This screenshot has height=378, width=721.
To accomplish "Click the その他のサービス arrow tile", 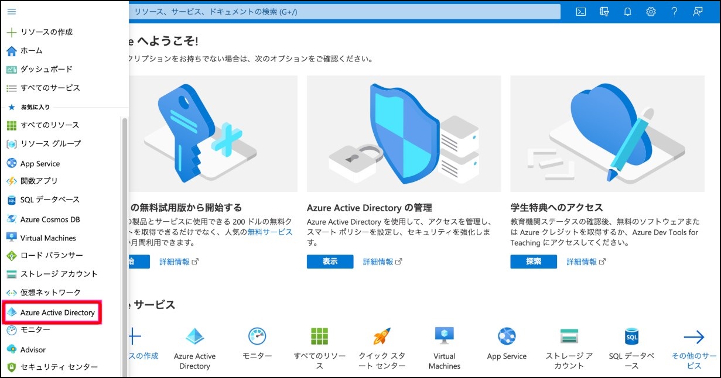I will 694,348.
